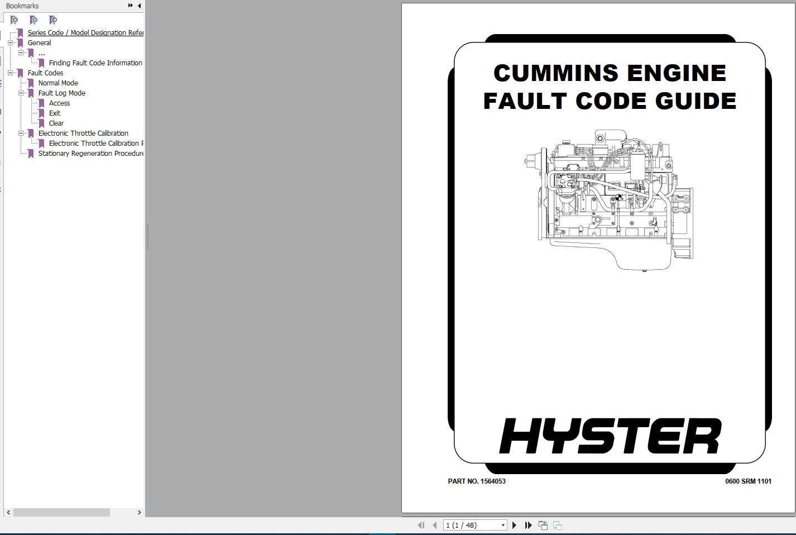Click the bookmarks scrollbar left arrow
The width and height of the screenshot is (796, 535).
coord(8,512)
